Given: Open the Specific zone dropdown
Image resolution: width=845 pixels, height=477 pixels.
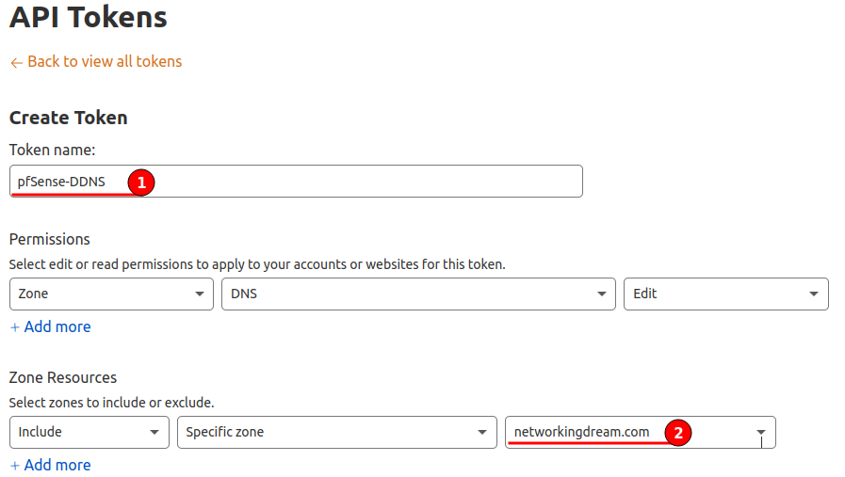Looking at the screenshot, I should pyautogui.click(x=337, y=433).
